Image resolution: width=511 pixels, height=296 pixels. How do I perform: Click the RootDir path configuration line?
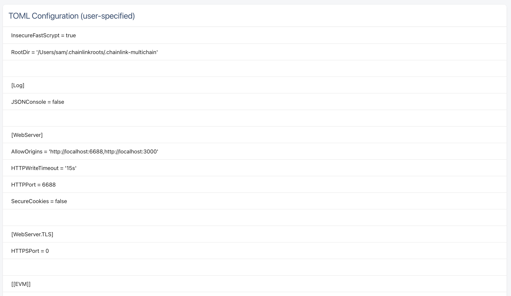click(x=84, y=52)
